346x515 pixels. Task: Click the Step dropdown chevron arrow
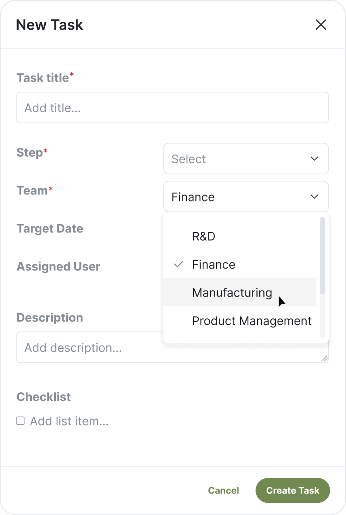pyautogui.click(x=314, y=159)
